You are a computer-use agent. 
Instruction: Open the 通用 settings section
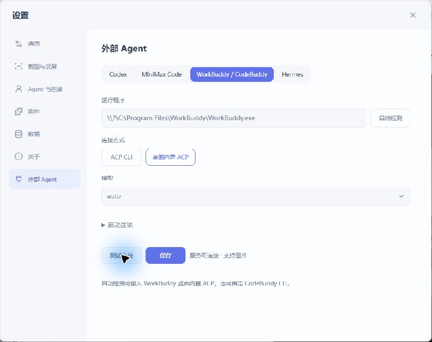point(45,44)
